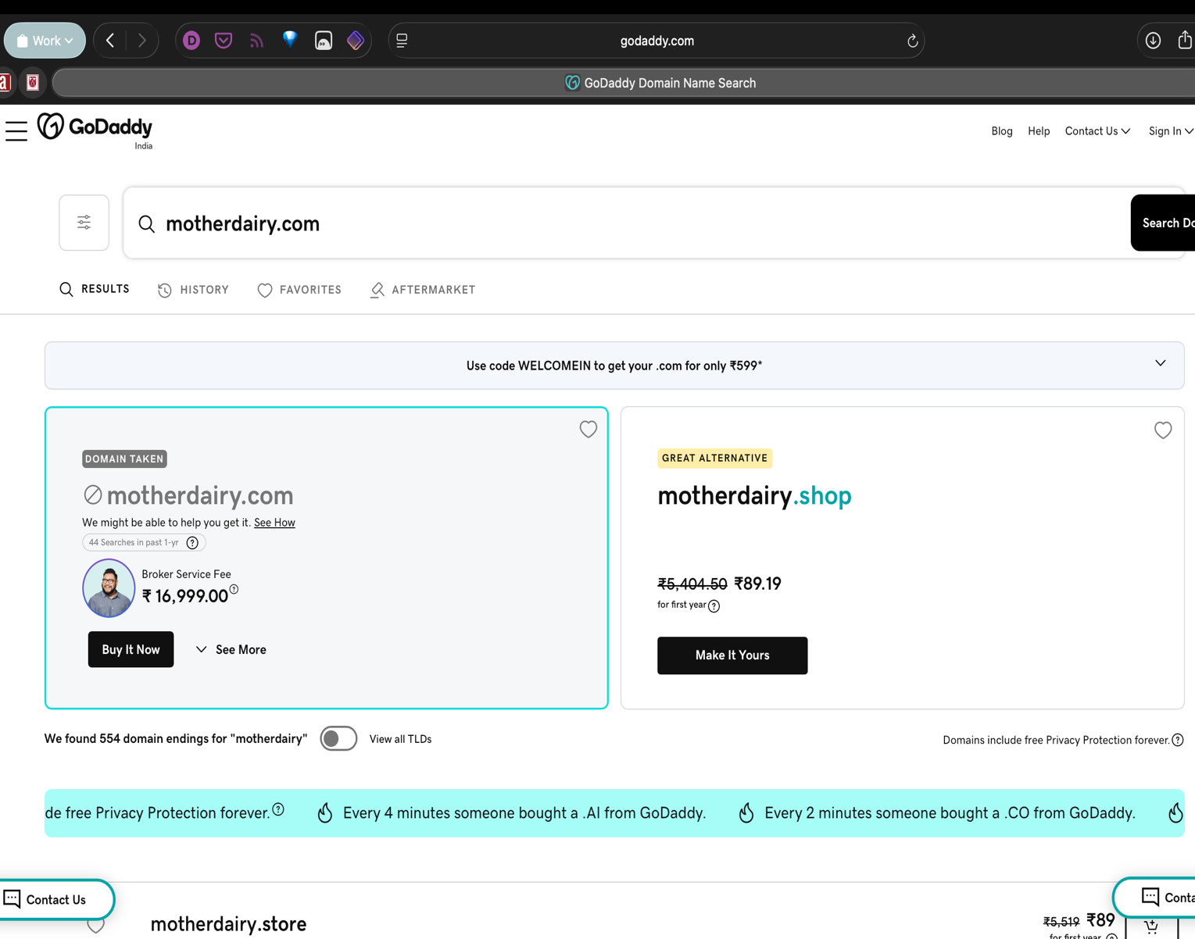1195x939 pixels.
Task: Click the browser share icon
Action: [x=1185, y=40]
